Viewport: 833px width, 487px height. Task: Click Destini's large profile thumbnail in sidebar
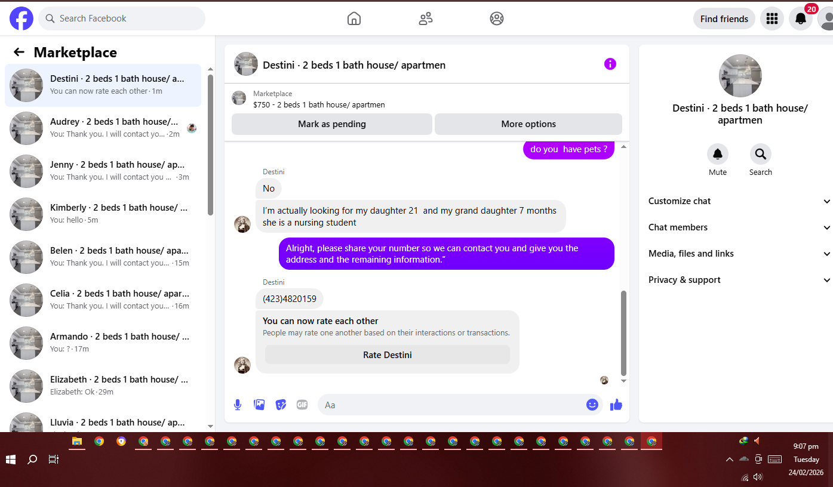(x=740, y=76)
